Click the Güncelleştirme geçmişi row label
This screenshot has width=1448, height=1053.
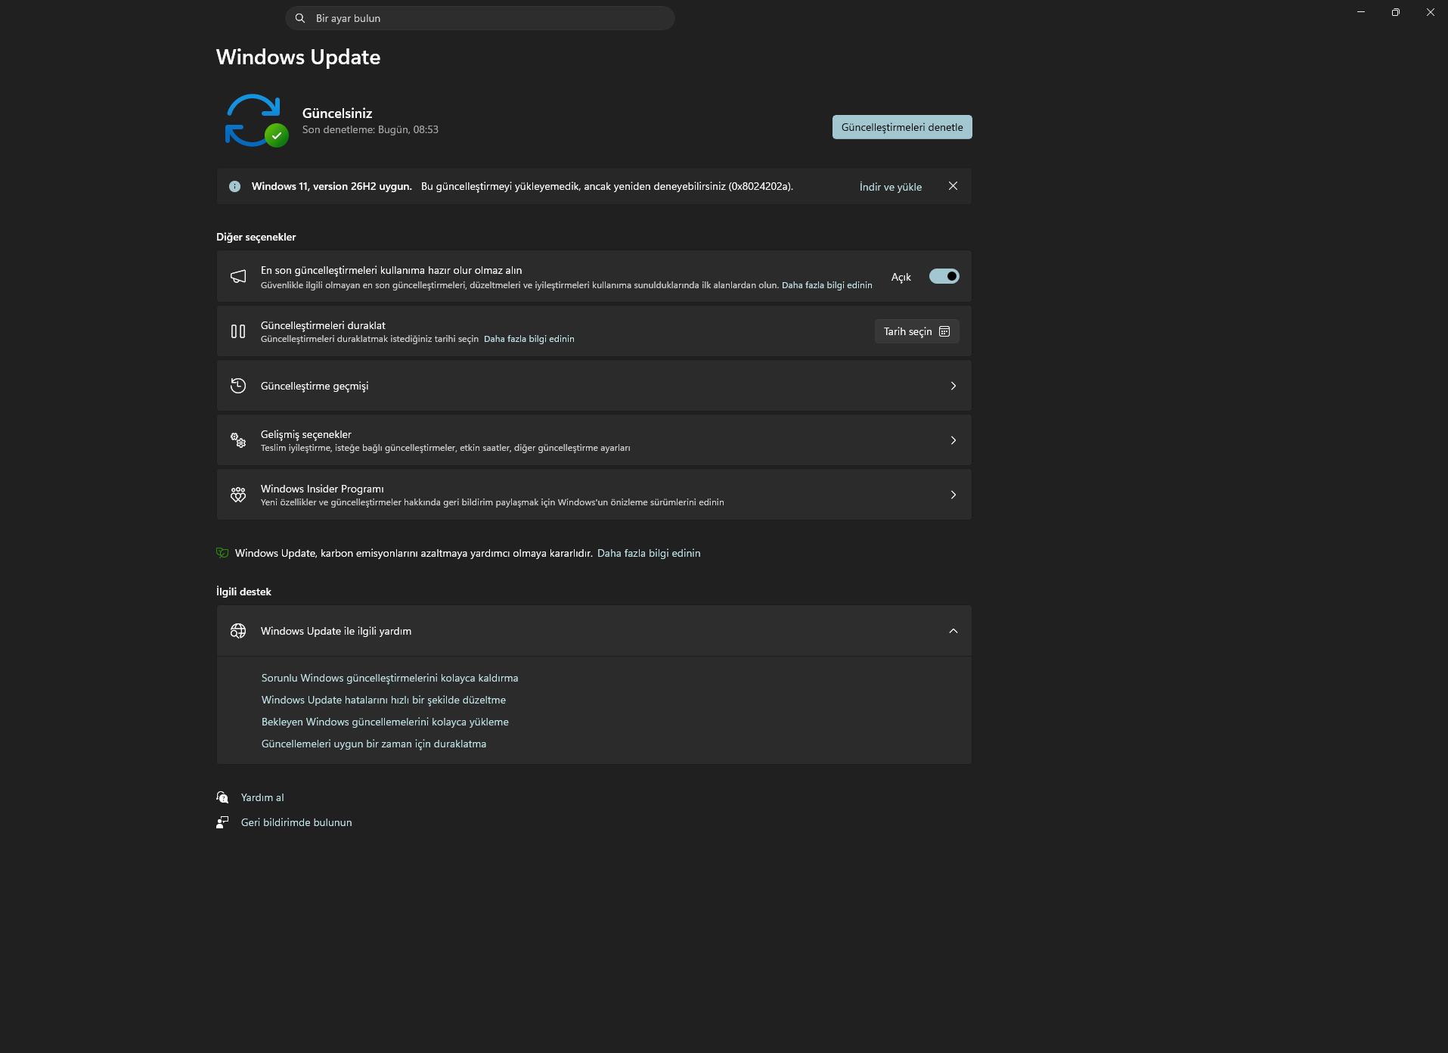315,386
